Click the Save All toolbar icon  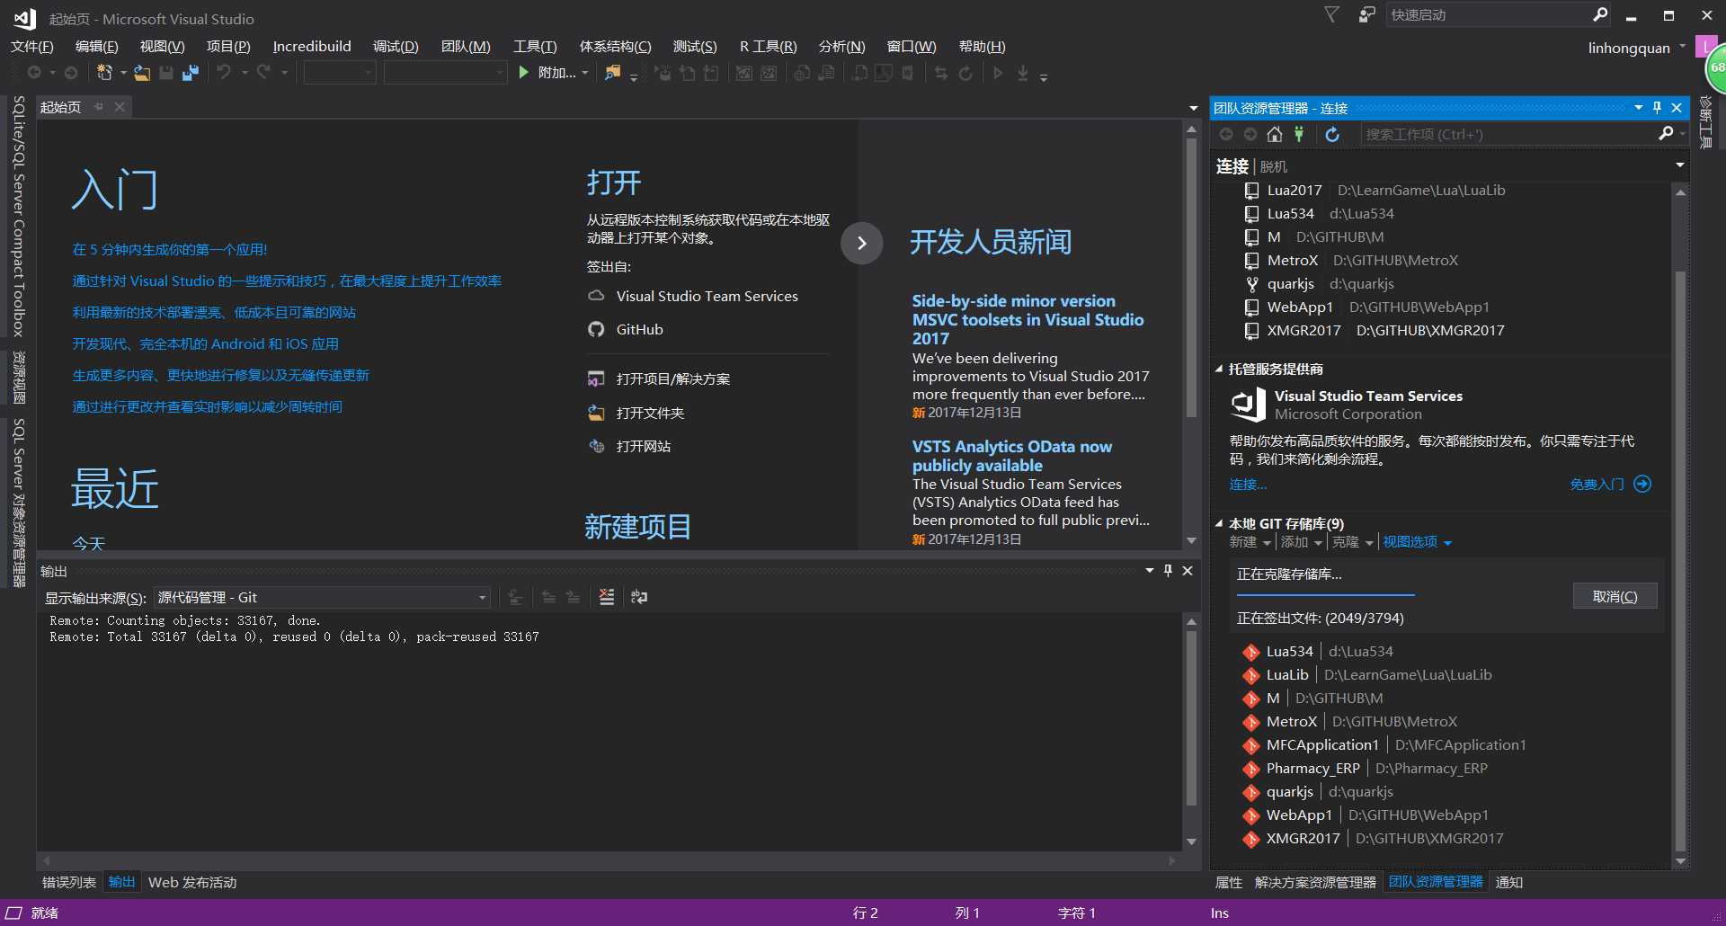[190, 73]
